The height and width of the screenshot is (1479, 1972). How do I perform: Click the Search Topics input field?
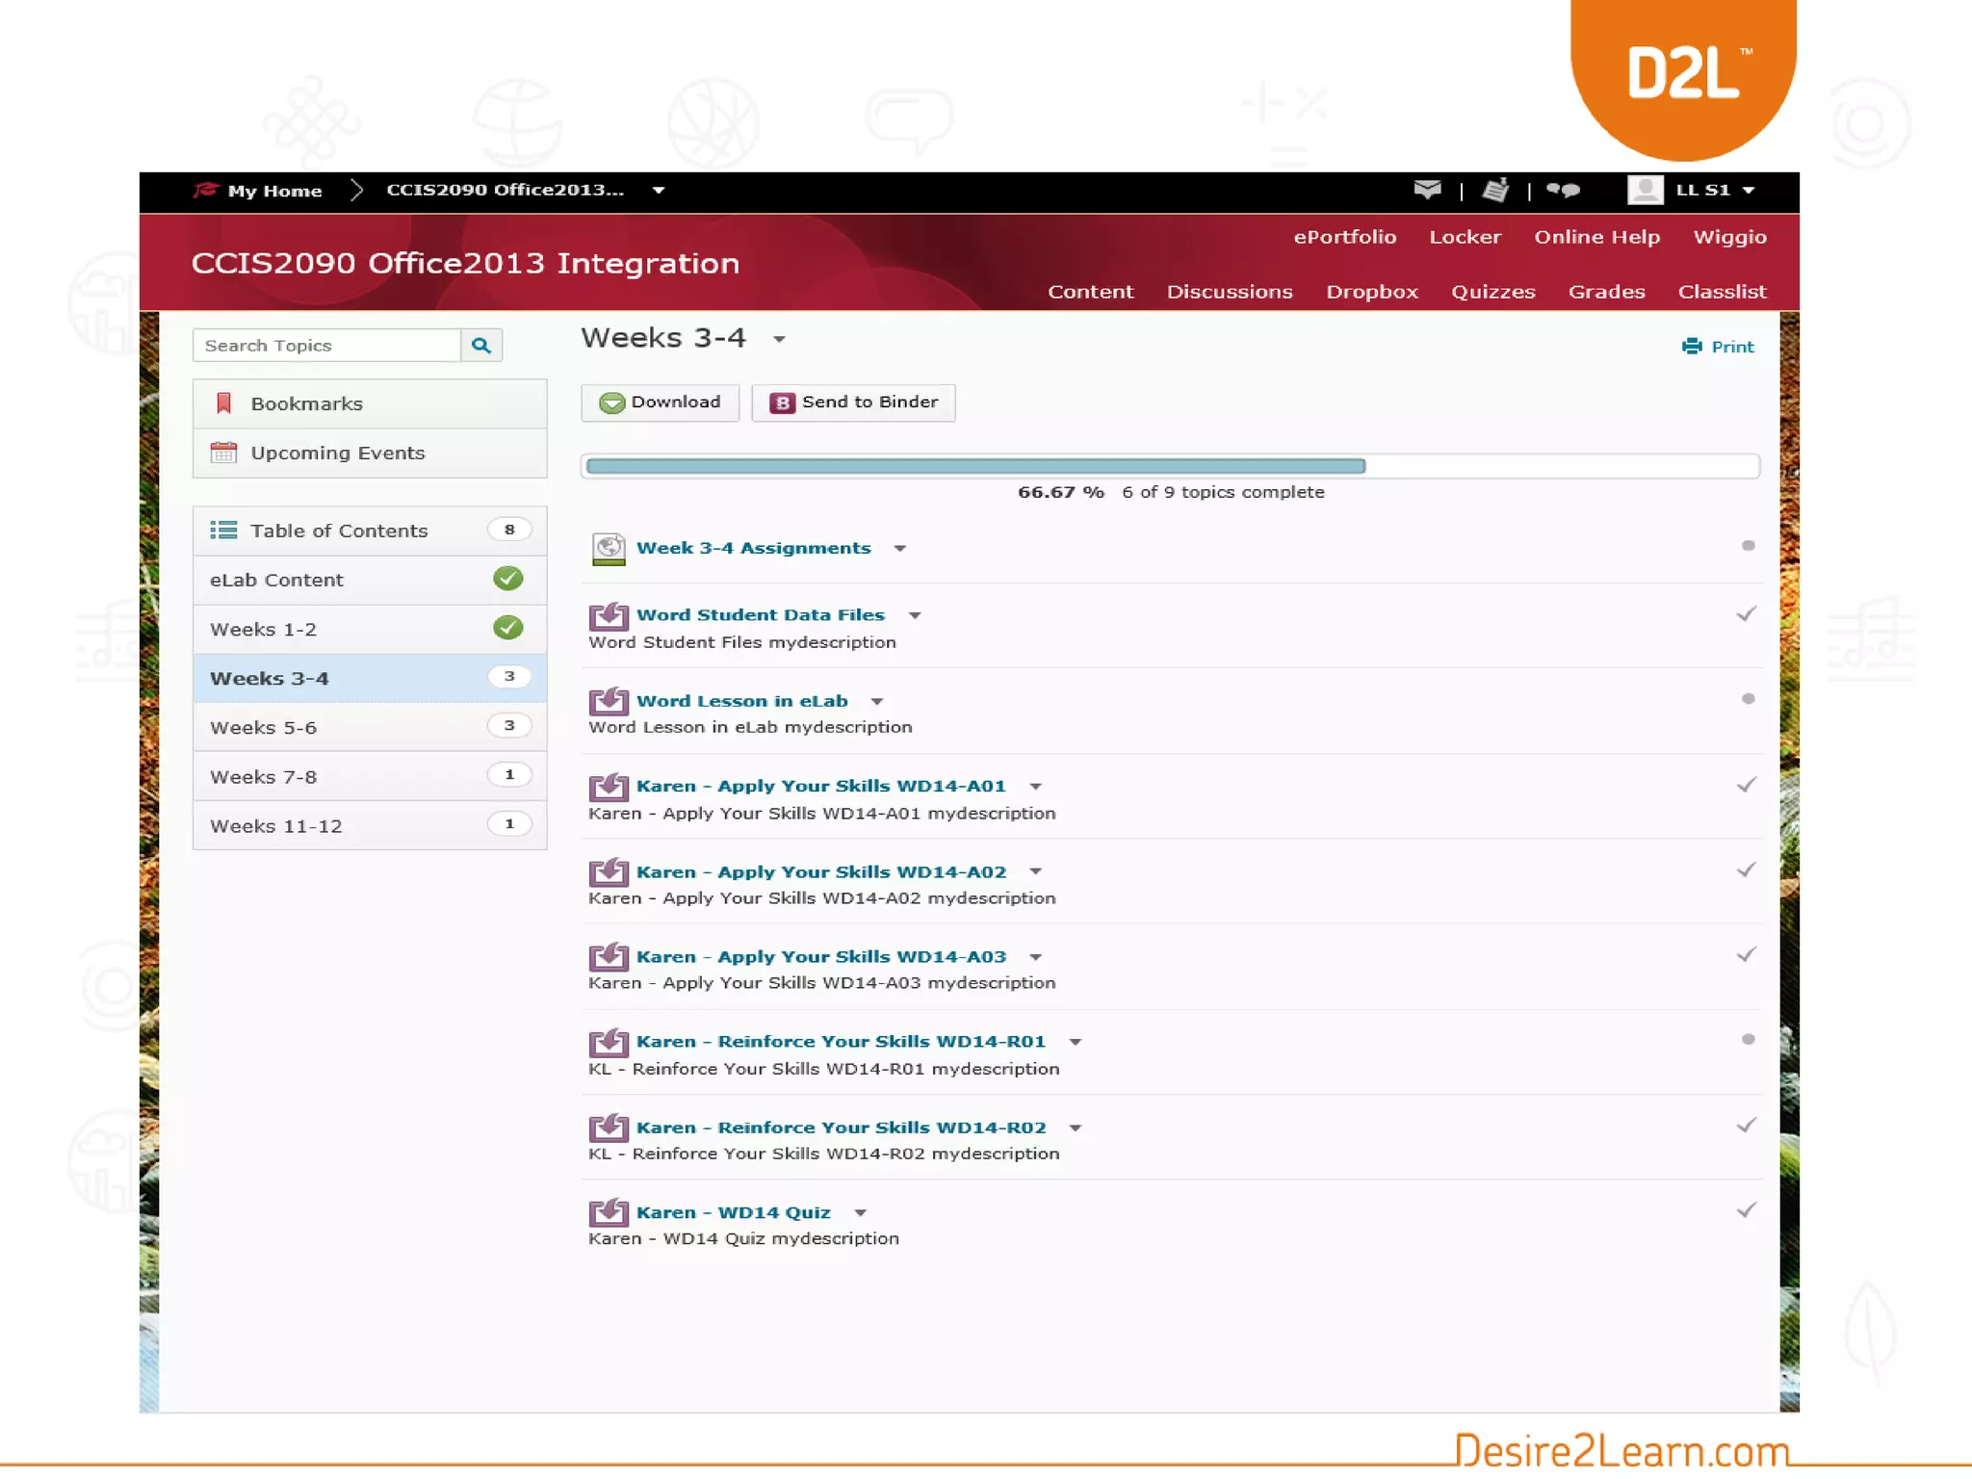click(x=327, y=346)
